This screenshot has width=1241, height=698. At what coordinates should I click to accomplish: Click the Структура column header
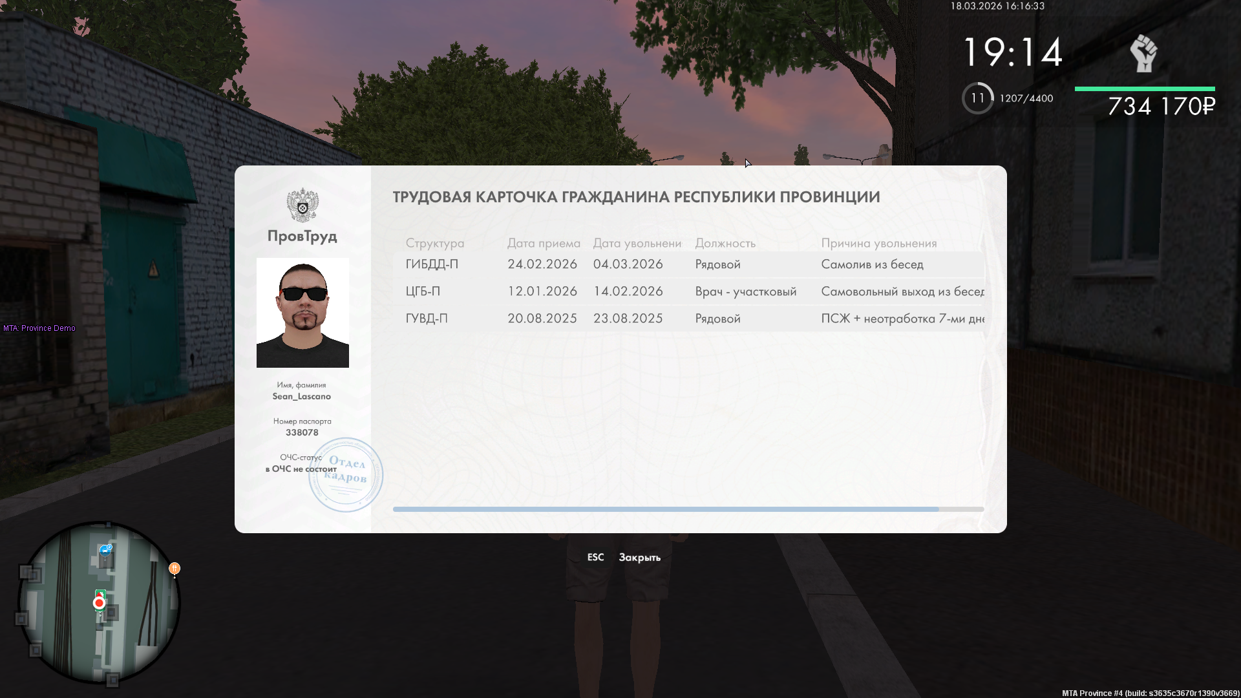(434, 243)
